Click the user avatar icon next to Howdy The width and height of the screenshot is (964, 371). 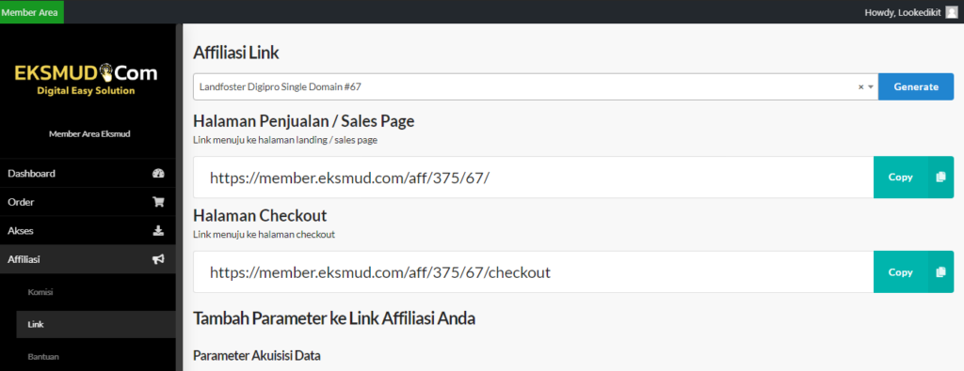pyautogui.click(x=952, y=12)
